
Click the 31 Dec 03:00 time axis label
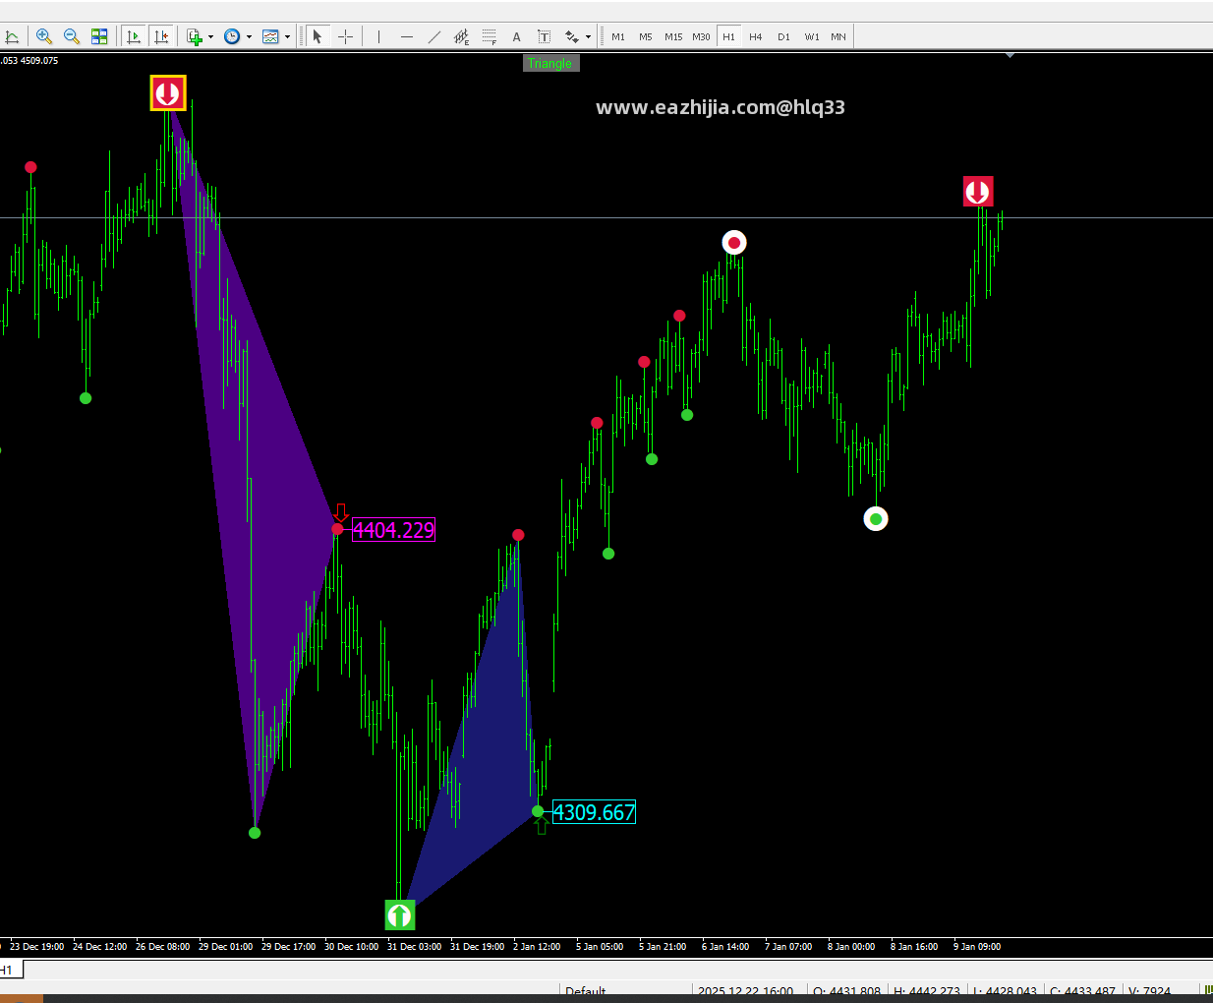coord(415,947)
